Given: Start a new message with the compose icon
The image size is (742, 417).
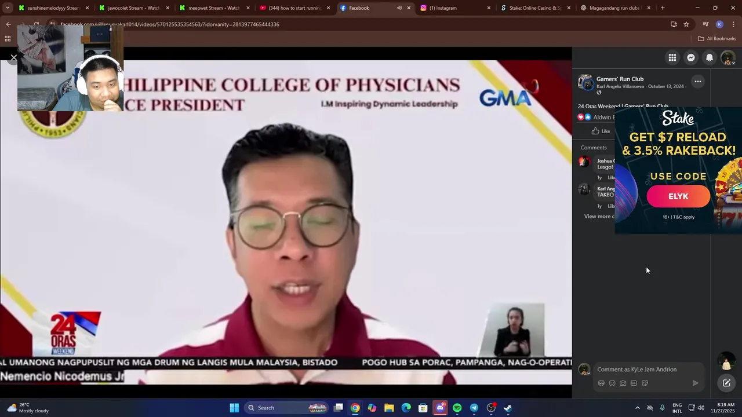Looking at the screenshot, I should point(726,383).
